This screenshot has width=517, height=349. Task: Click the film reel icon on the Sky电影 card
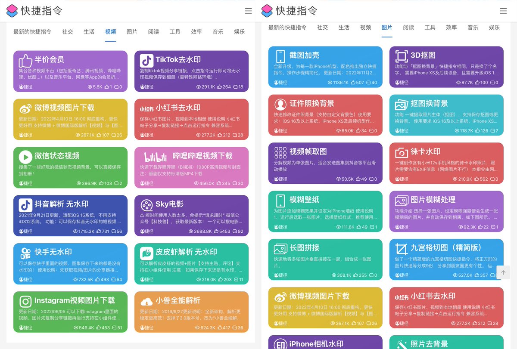tap(146, 204)
